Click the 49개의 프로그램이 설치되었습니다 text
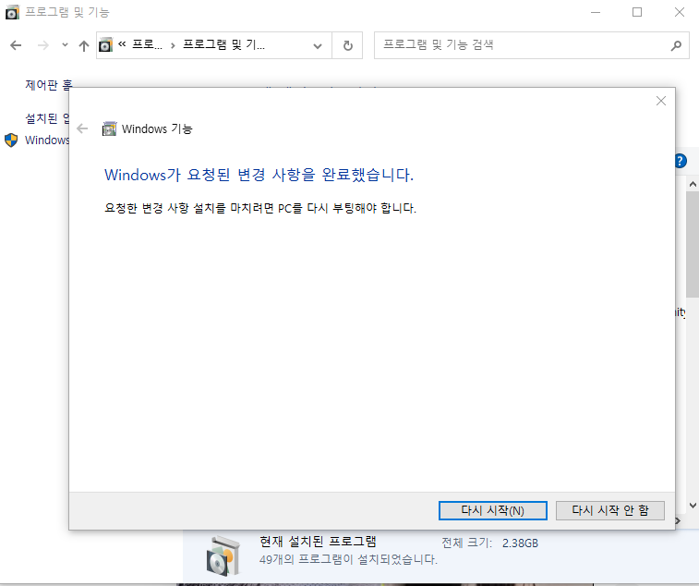The width and height of the screenshot is (699, 586). 348,559
